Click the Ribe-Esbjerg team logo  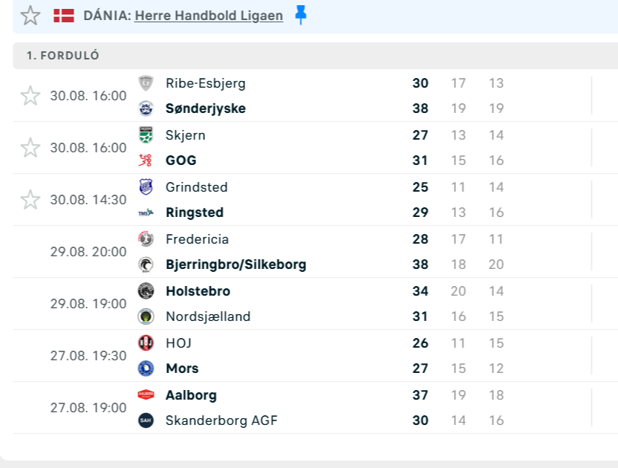(x=146, y=83)
